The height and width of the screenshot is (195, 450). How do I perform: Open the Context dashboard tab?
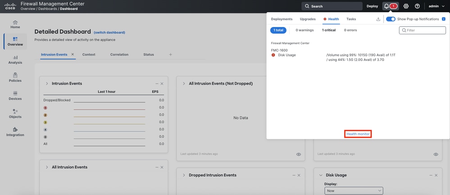(89, 54)
